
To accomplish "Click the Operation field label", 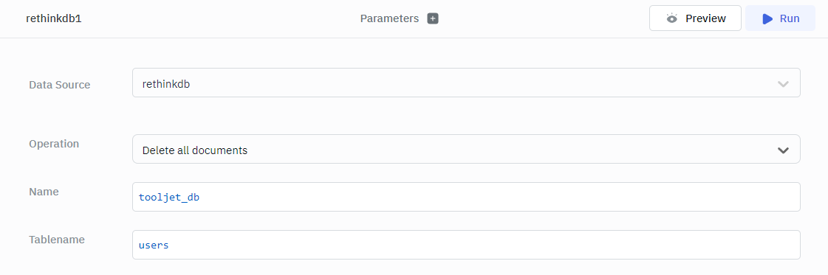I will (x=54, y=144).
